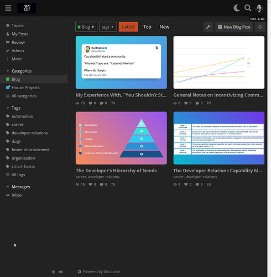The image size is (271, 277).
Task: Open the user avatar menu
Action: coord(259,8)
